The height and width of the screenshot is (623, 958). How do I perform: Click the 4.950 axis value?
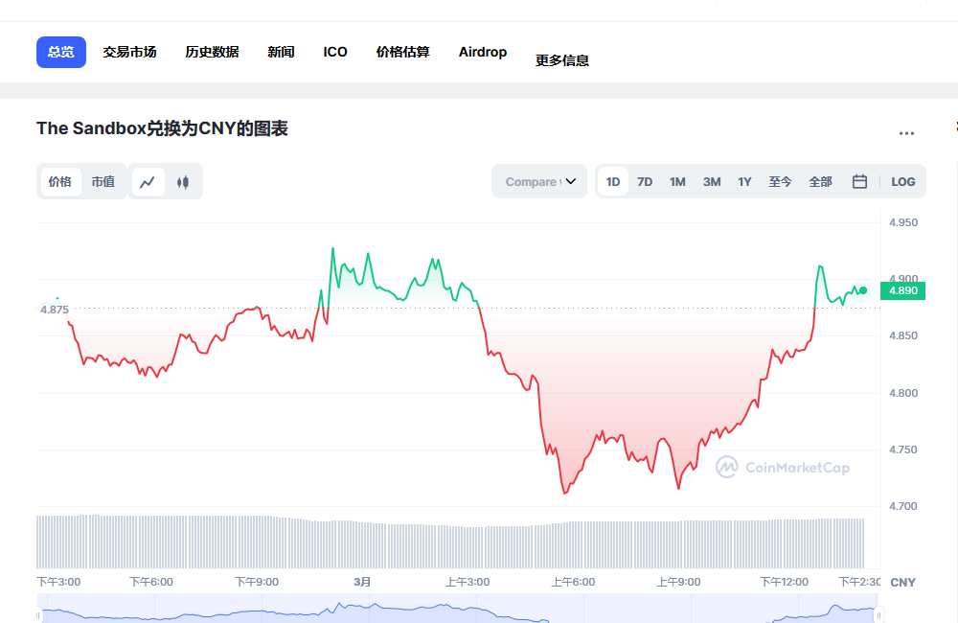pyautogui.click(x=903, y=222)
